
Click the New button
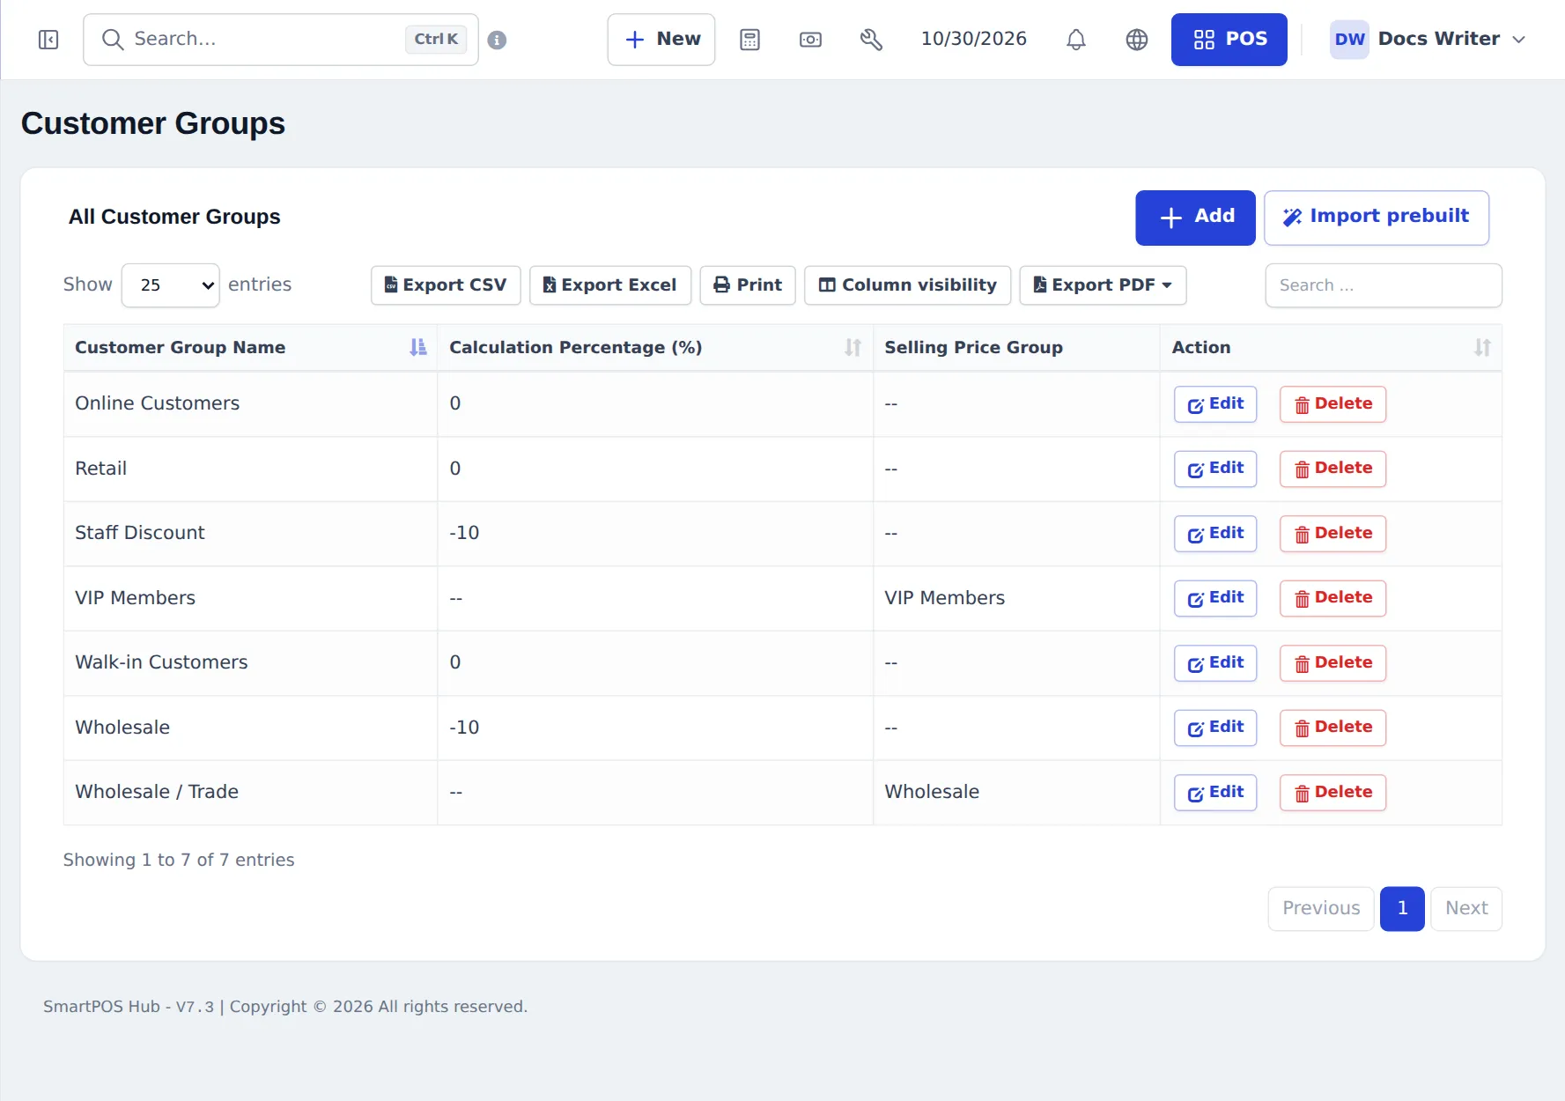click(661, 40)
